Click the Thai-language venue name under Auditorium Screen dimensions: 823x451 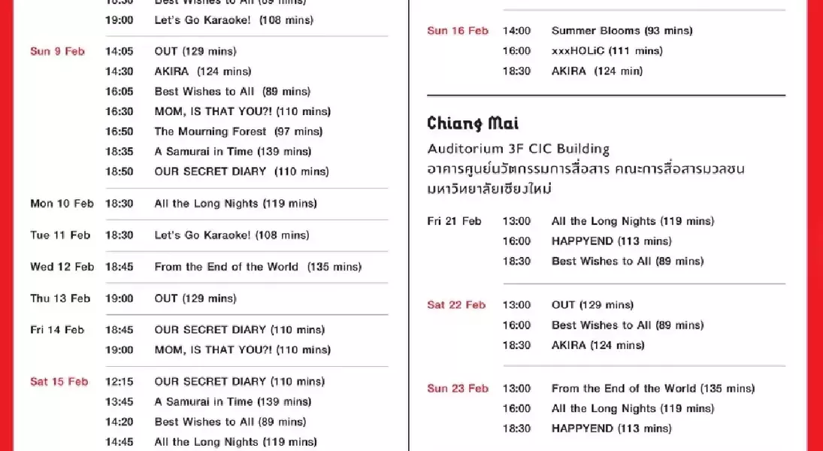(x=585, y=178)
